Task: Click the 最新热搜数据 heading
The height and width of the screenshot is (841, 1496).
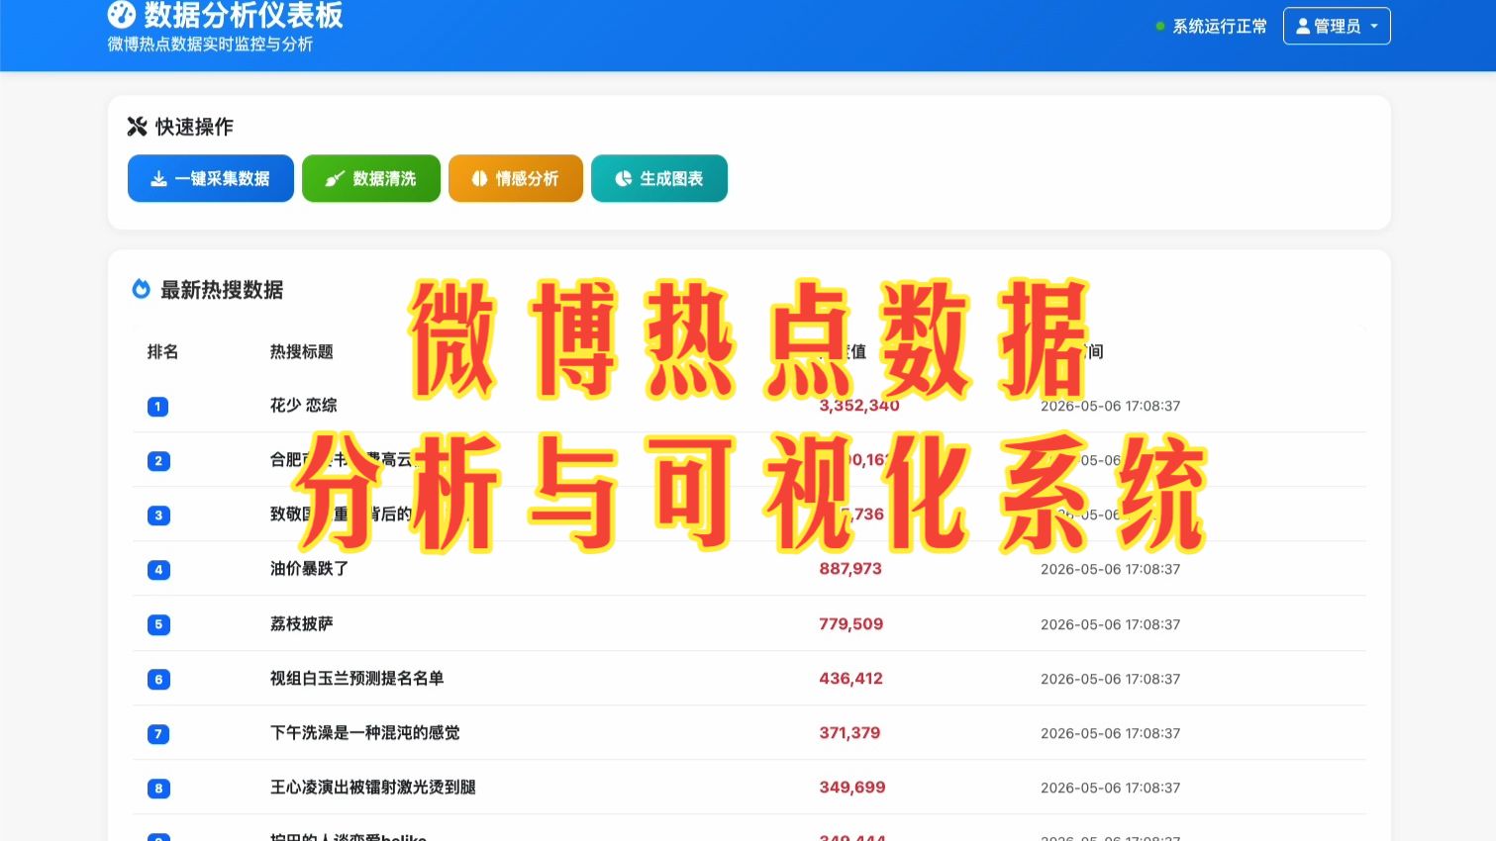Action: tap(222, 290)
